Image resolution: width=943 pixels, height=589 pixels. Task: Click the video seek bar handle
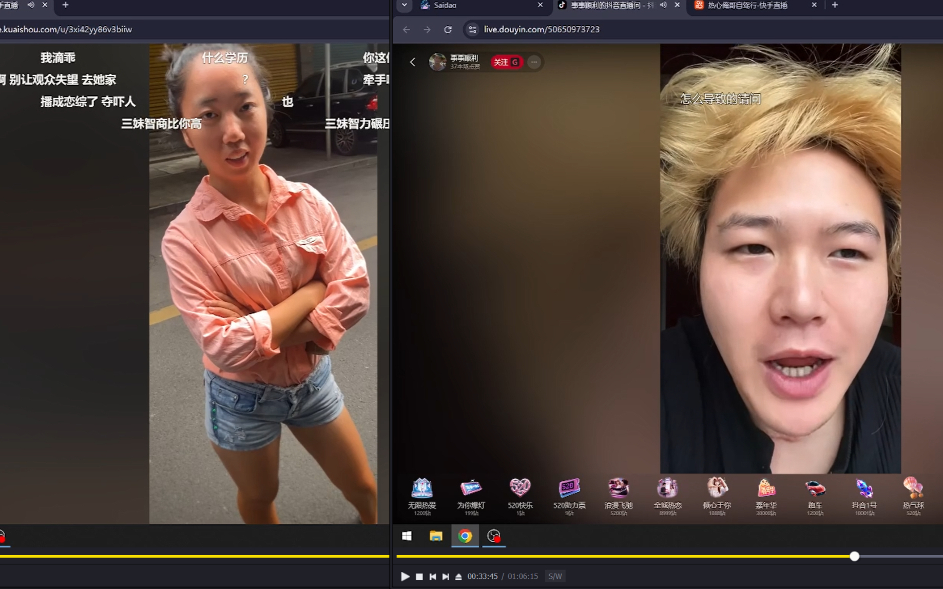click(x=854, y=556)
